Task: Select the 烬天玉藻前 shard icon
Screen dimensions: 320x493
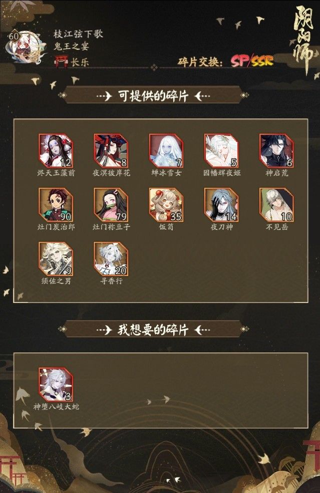Action: pos(56,151)
